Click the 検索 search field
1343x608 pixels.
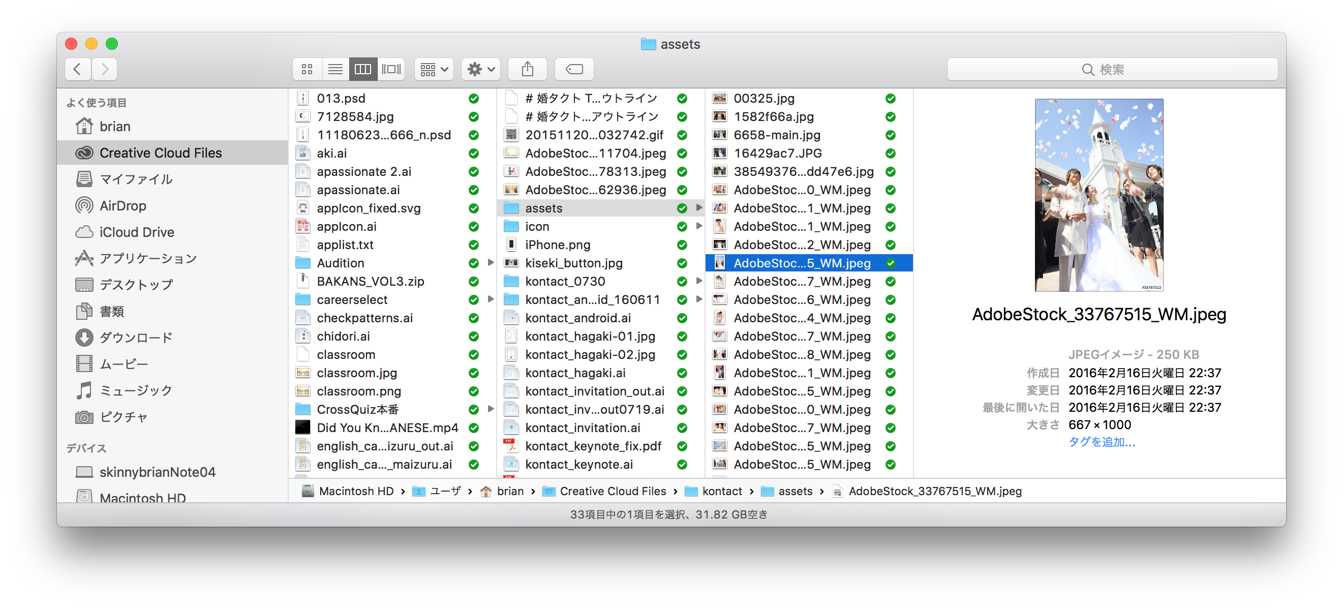point(1112,69)
